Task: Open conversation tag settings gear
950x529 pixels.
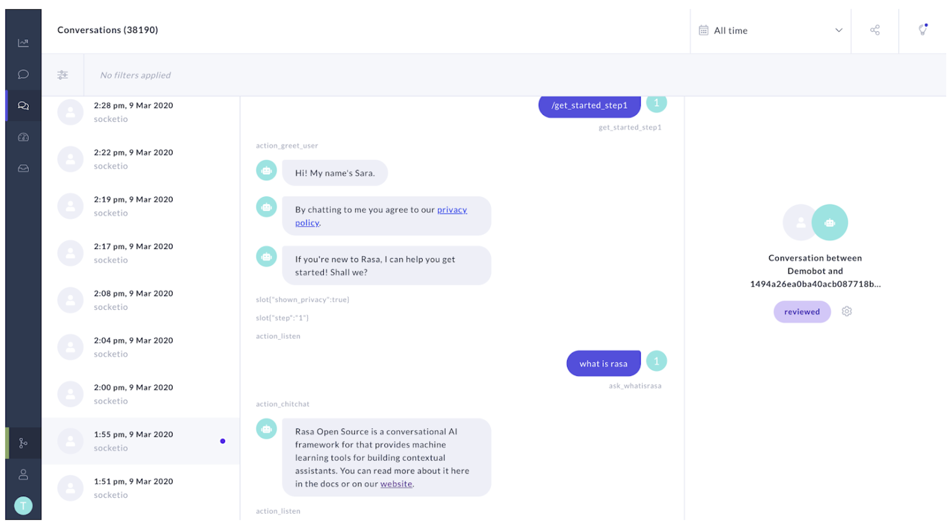Action: tap(847, 311)
